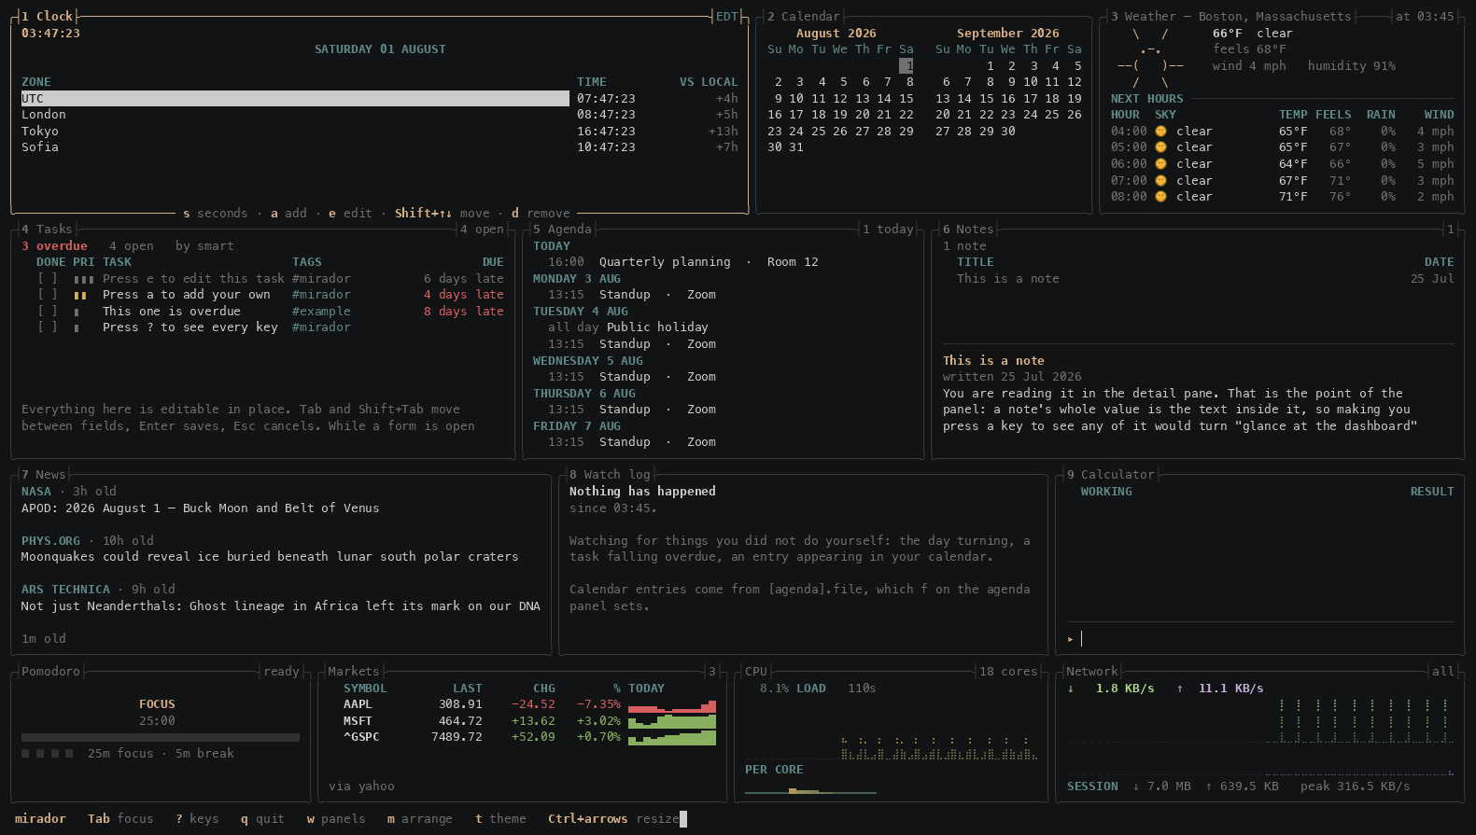This screenshot has width=1476, height=835.
Task: Click 'q quit' in the bottom bar
Action: tap(262, 819)
